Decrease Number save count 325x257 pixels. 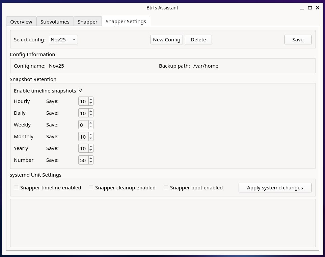[91, 162]
